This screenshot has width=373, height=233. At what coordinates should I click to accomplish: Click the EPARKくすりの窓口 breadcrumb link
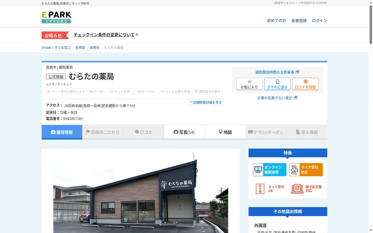tap(56, 47)
